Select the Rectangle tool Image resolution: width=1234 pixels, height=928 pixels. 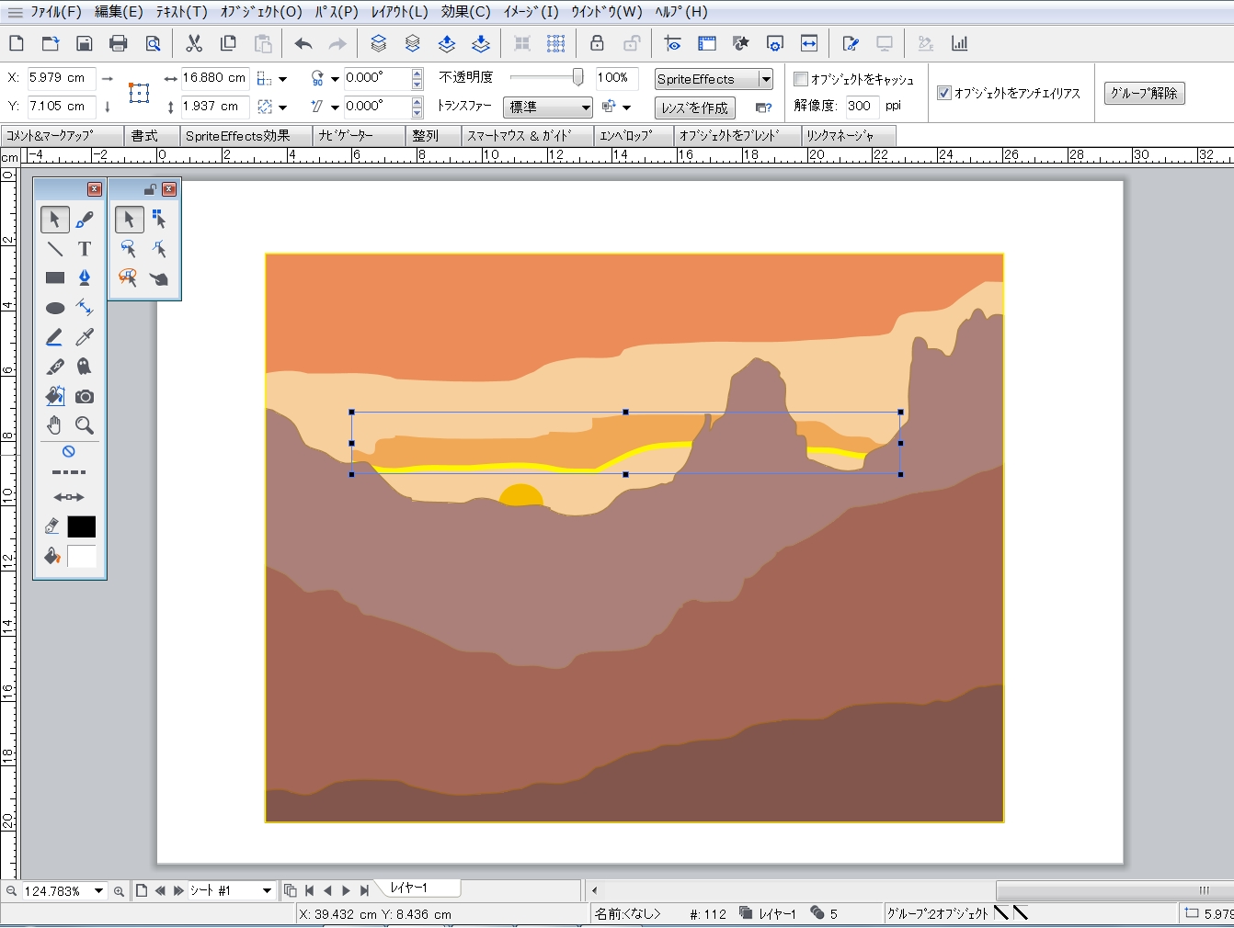pos(55,278)
